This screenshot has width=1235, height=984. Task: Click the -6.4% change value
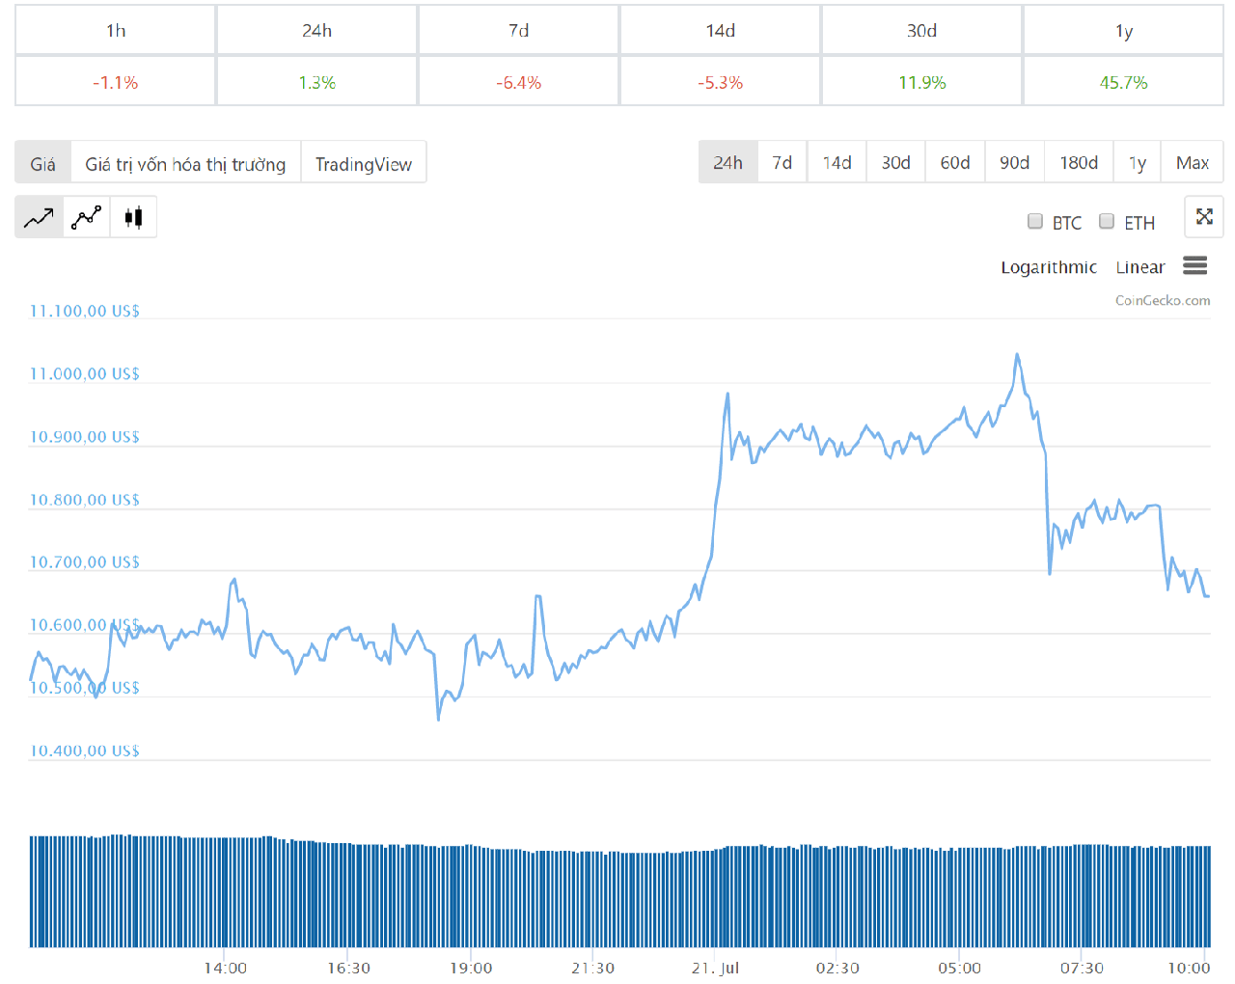[x=519, y=83]
